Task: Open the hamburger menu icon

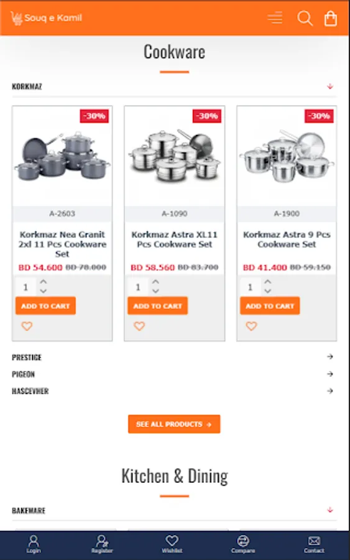Action: (x=275, y=17)
